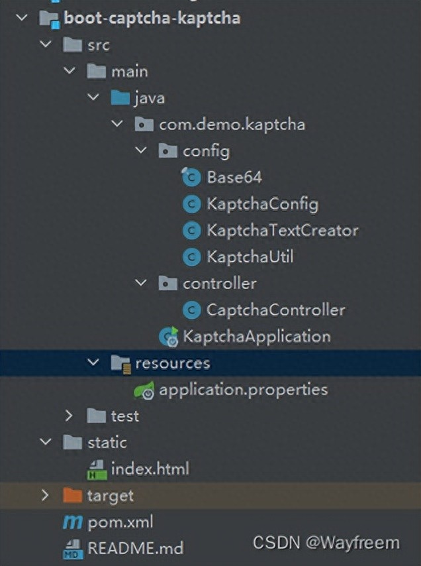This screenshot has height=566, width=421.
Task: Expand the test folder chevron
Action: coord(69,416)
